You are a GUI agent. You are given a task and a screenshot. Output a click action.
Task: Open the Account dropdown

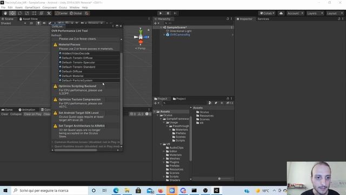tap(295, 13)
